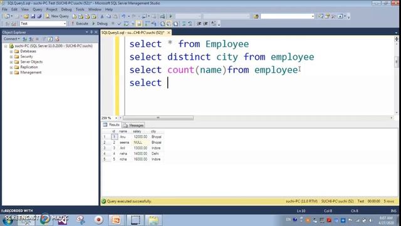Open the Find combo box dropdown
Viewport: 401px width, 226px height.
pyautogui.click(x=313, y=16)
